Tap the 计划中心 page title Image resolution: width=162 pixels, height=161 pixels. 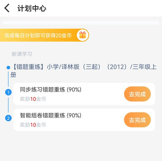(32, 8)
